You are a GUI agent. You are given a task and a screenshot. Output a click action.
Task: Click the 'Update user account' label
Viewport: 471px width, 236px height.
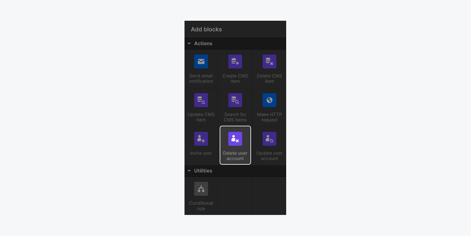tap(270, 156)
